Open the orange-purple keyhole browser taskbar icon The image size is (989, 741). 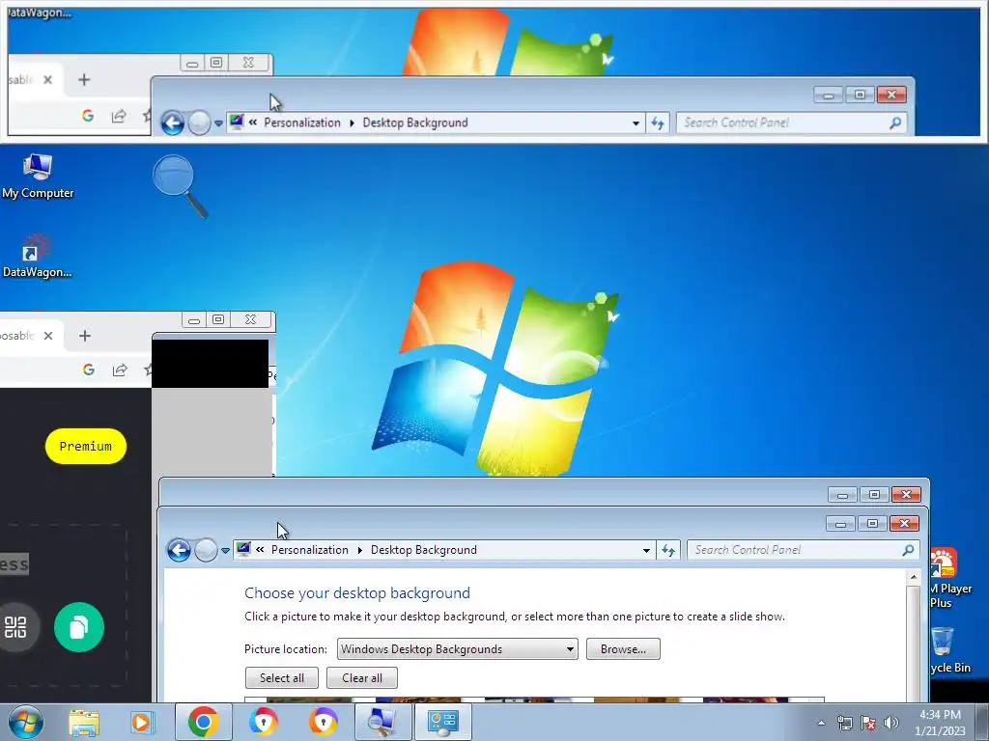323,722
